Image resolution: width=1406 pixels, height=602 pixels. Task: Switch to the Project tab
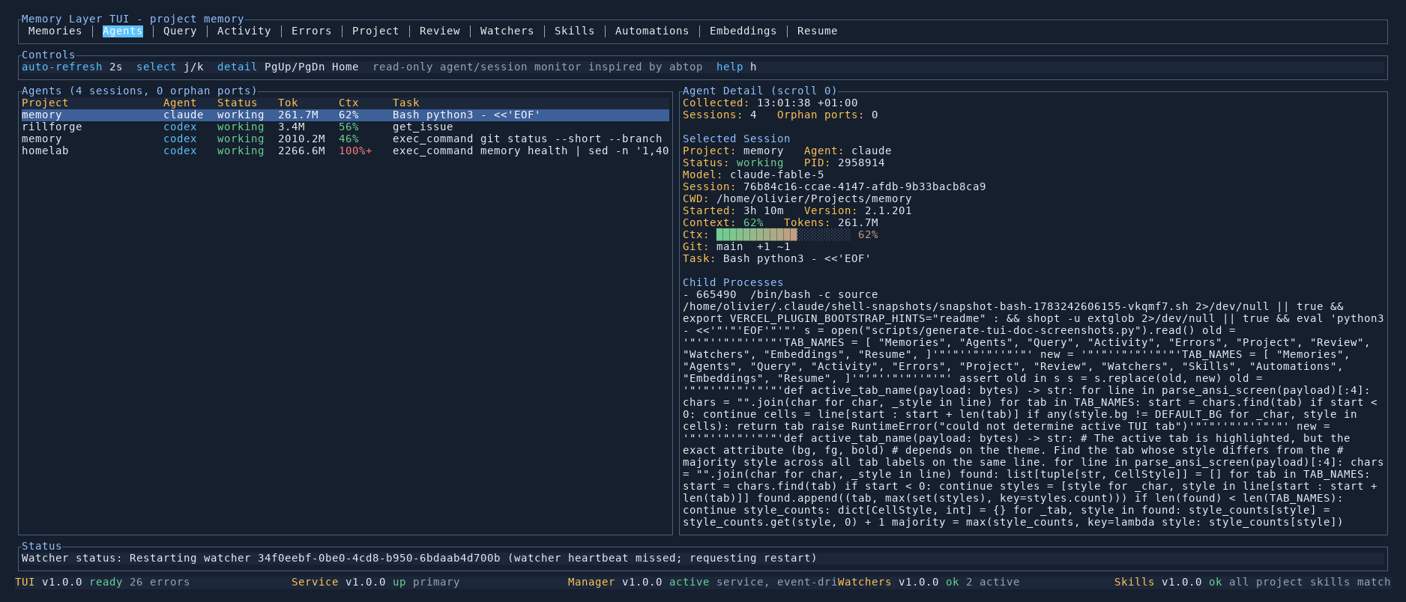point(375,31)
